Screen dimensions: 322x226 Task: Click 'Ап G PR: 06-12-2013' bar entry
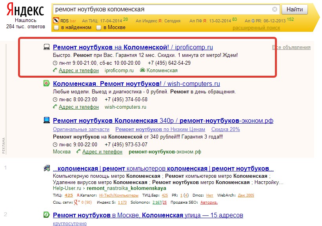point(269,20)
